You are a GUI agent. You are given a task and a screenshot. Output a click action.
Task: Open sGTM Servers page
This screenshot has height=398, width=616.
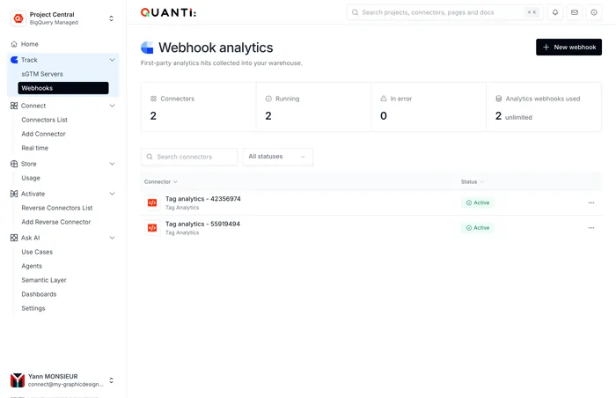tap(42, 74)
